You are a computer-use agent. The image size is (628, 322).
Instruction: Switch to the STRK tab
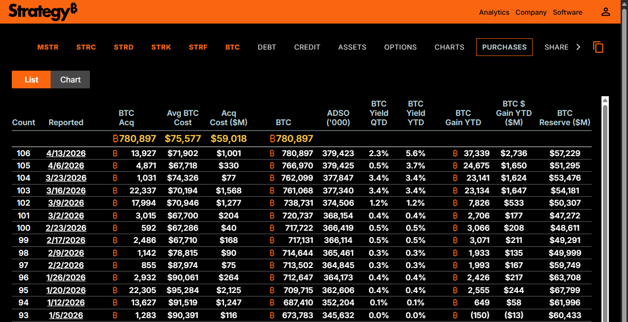coord(161,47)
